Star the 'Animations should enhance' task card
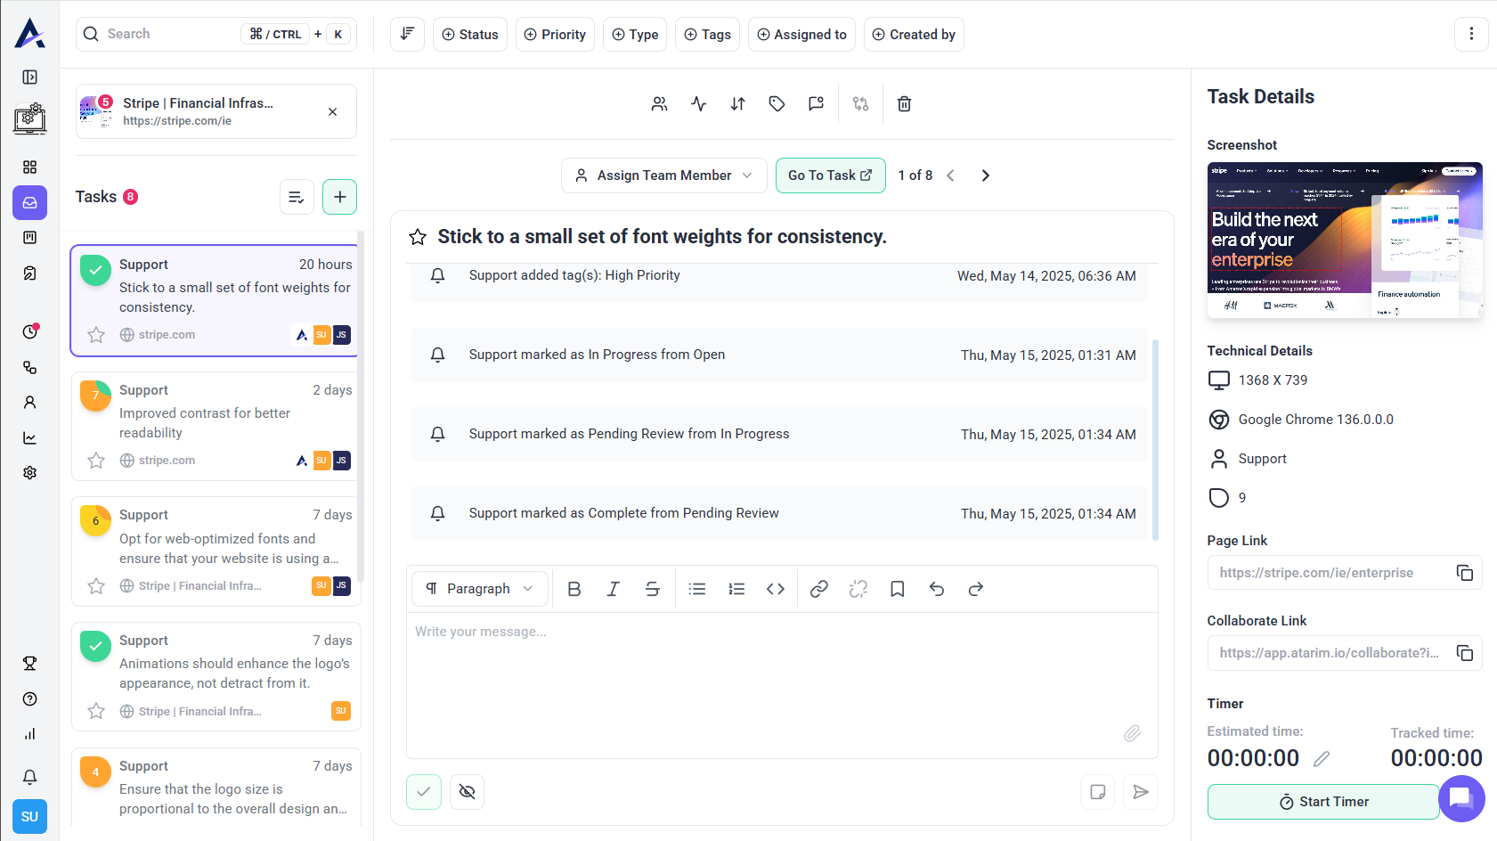Viewport: 1497px width, 841px height. coord(96,712)
